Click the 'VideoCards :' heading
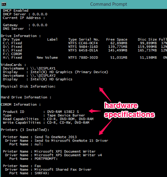The height and width of the screenshot is (177, 167). point(13,65)
